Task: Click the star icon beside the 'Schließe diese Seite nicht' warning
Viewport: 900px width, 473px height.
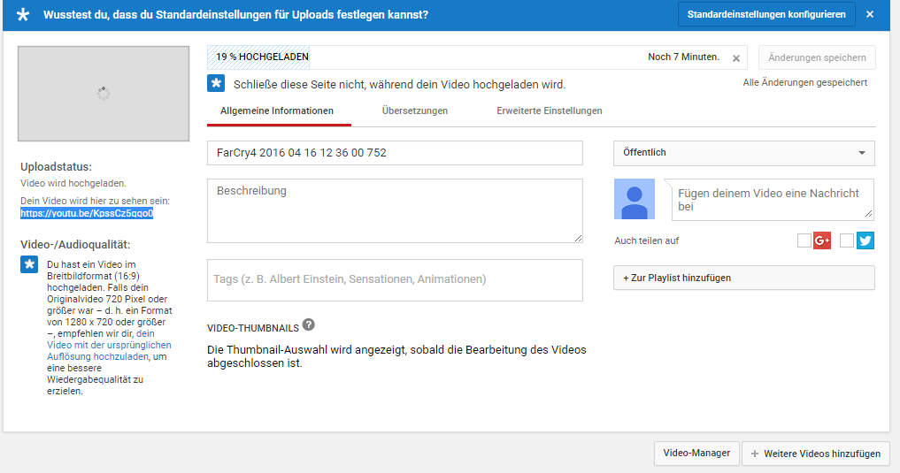Action: tap(216, 84)
